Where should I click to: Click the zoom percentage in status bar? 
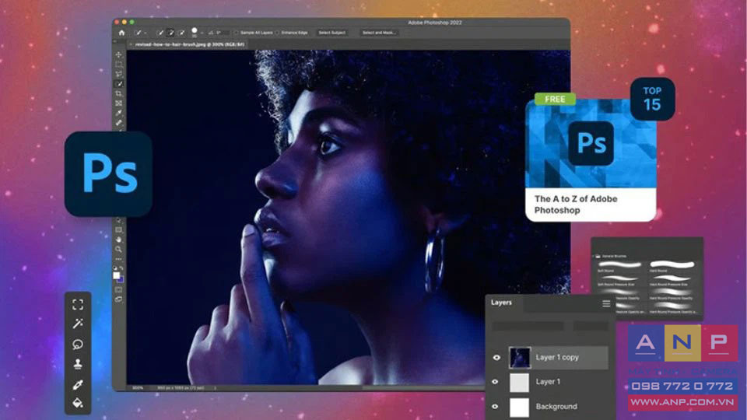coord(138,388)
